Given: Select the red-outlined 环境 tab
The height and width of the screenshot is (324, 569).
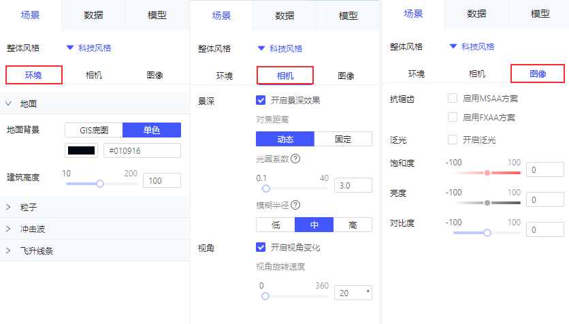Looking at the screenshot, I should coord(33,75).
